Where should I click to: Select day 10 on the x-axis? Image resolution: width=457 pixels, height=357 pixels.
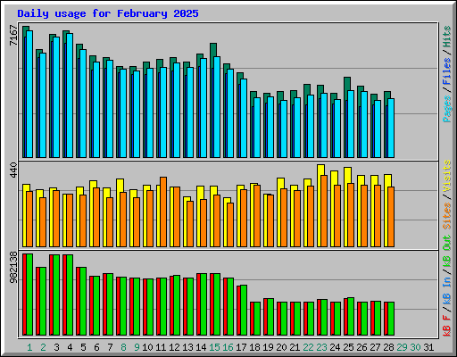click(x=147, y=347)
